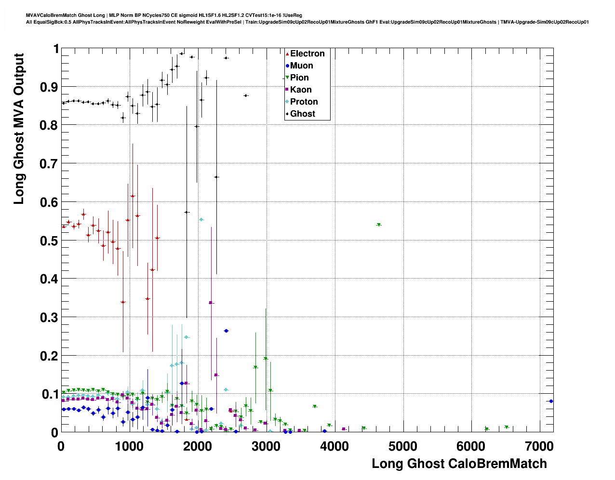615x480 pixels.
Task: Click the blue Muon circle marker in legend
Action: (x=287, y=66)
